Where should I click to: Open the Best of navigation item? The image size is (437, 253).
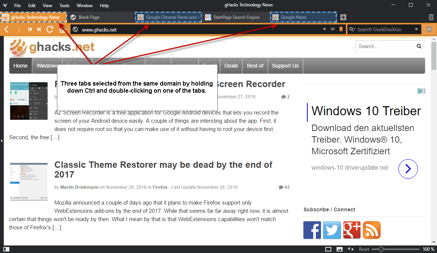click(x=255, y=66)
